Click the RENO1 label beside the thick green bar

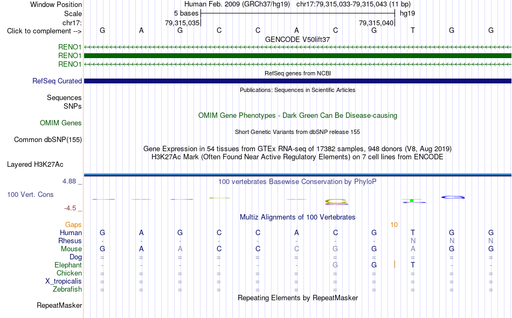pos(70,56)
